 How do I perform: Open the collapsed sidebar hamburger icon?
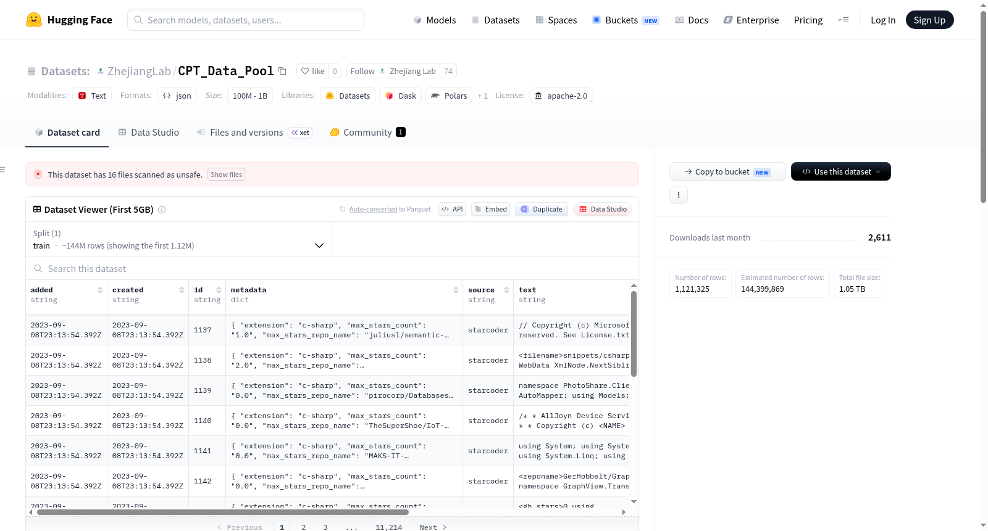[x=2, y=170]
